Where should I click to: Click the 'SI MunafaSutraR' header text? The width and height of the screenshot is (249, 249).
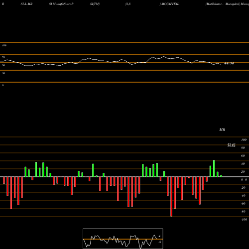tap(61, 4)
